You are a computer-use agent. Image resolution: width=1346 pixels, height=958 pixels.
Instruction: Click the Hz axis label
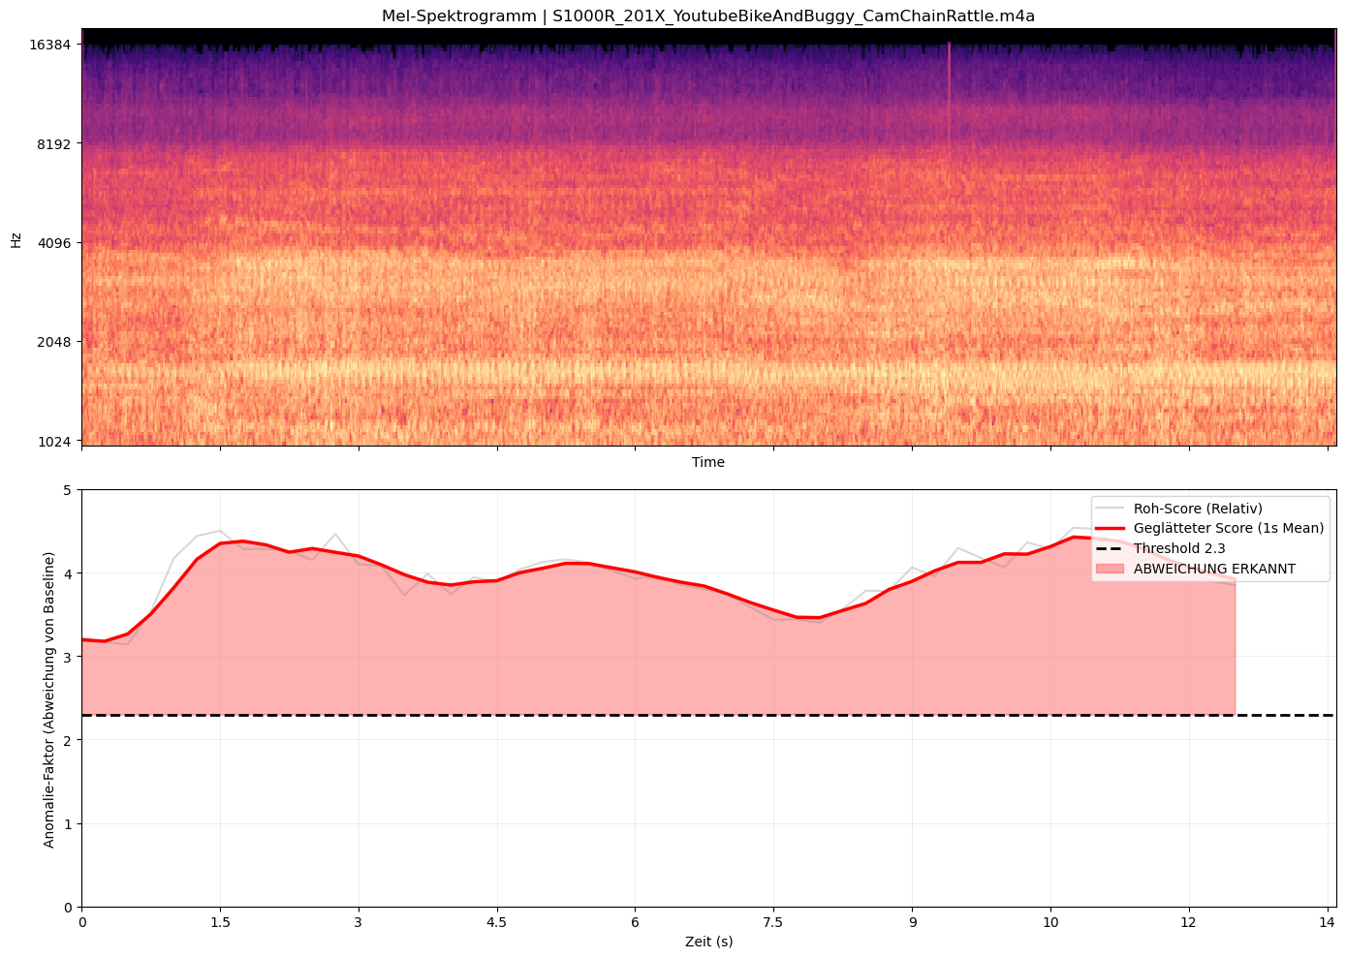click(x=16, y=239)
